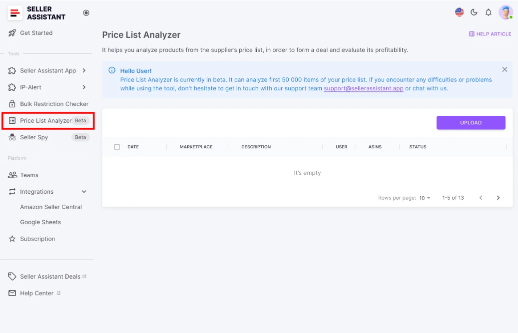Click the notifications bell icon

pyautogui.click(x=489, y=12)
